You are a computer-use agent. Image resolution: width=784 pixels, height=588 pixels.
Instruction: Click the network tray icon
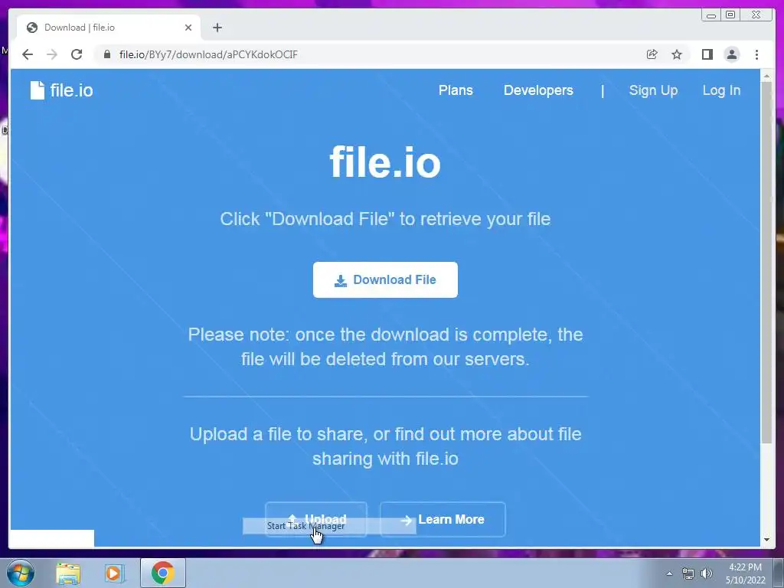(688, 573)
